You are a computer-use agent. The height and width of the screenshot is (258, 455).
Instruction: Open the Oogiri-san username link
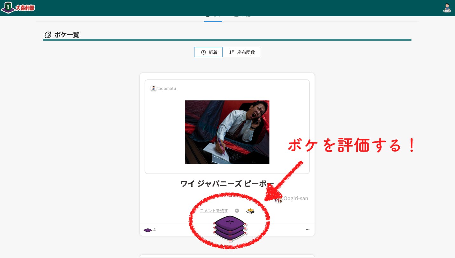295,199
